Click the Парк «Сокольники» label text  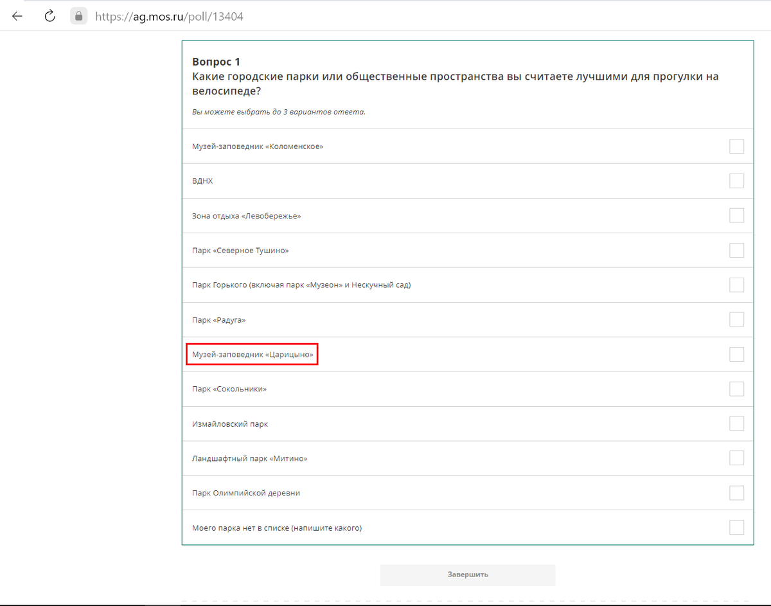point(229,389)
